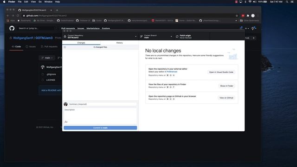Open Marketplace in GitHub top navigation
Screen dimensions: 297x167
coord(93,28)
